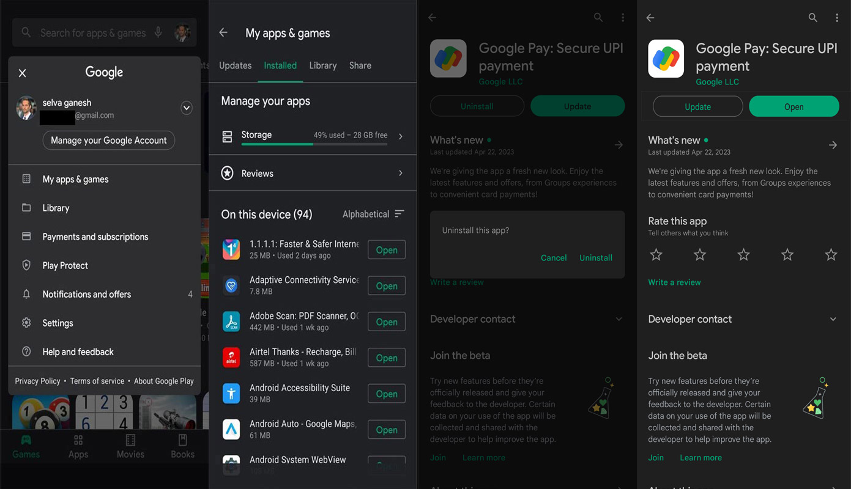Switch to Movies bottom tab
The width and height of the screenshot is (851, 489).
coord(130,447)
